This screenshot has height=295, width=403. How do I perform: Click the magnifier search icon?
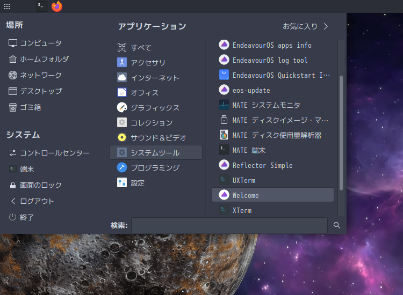tap(336, 225)
